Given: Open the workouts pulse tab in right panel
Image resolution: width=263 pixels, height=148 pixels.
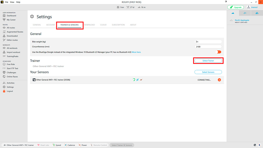Looking at the screenshot, I should (245, 13).
